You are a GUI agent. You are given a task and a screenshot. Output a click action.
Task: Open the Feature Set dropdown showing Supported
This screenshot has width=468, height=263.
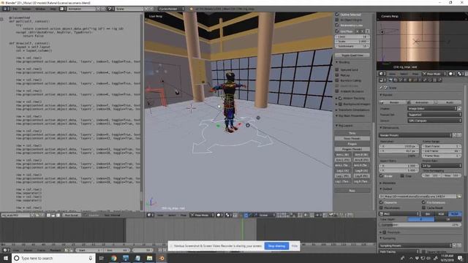point(434,115)
